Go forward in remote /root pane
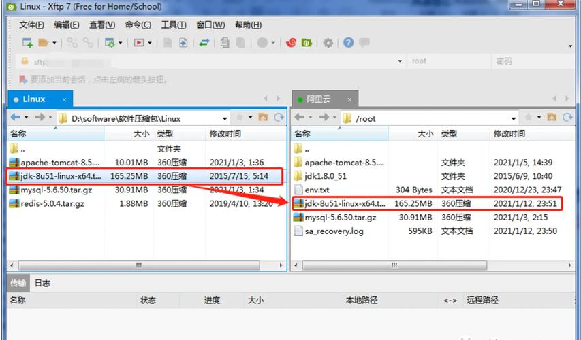The height and width of the screenshot is (340, 581). pos(324,117)
